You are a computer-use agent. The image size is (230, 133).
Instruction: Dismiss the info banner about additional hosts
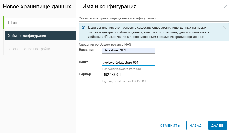tap(224, 28)
